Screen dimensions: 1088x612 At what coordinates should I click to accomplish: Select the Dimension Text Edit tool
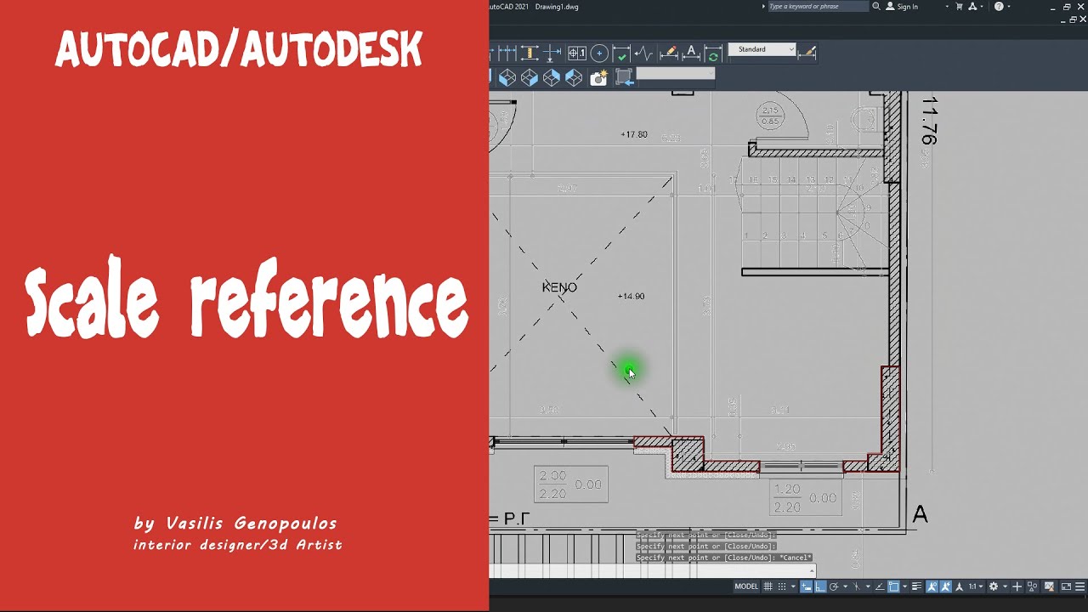pos(691,54)
